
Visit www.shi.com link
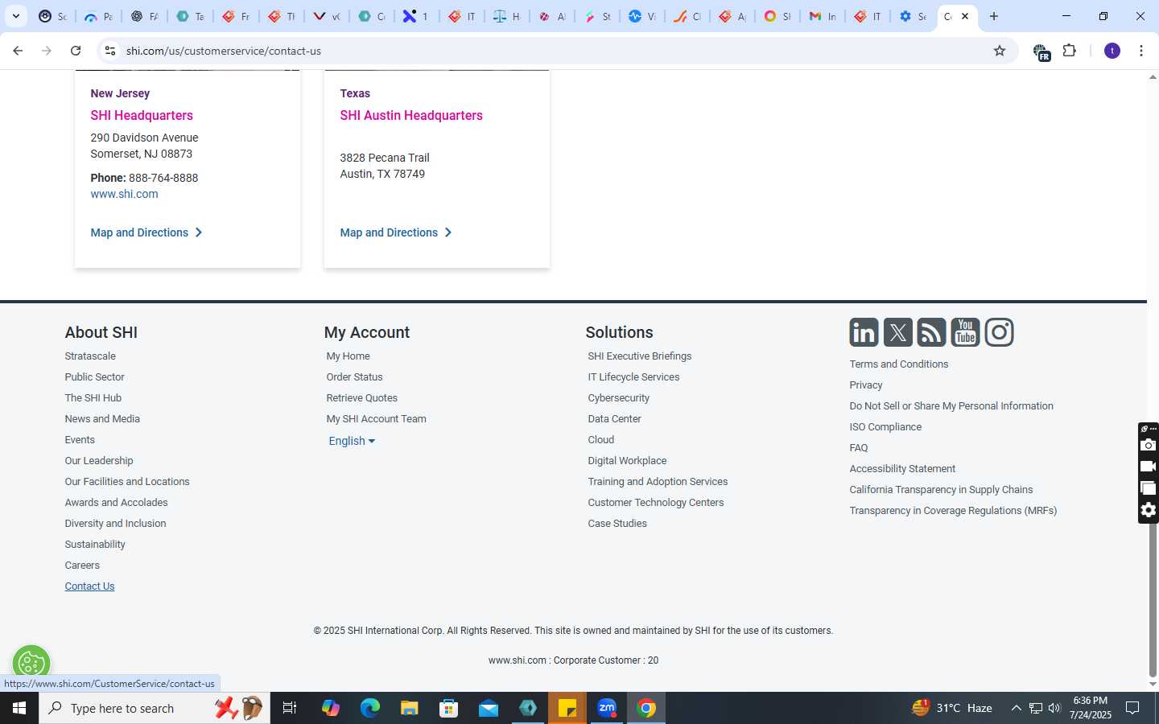[124, 194]
